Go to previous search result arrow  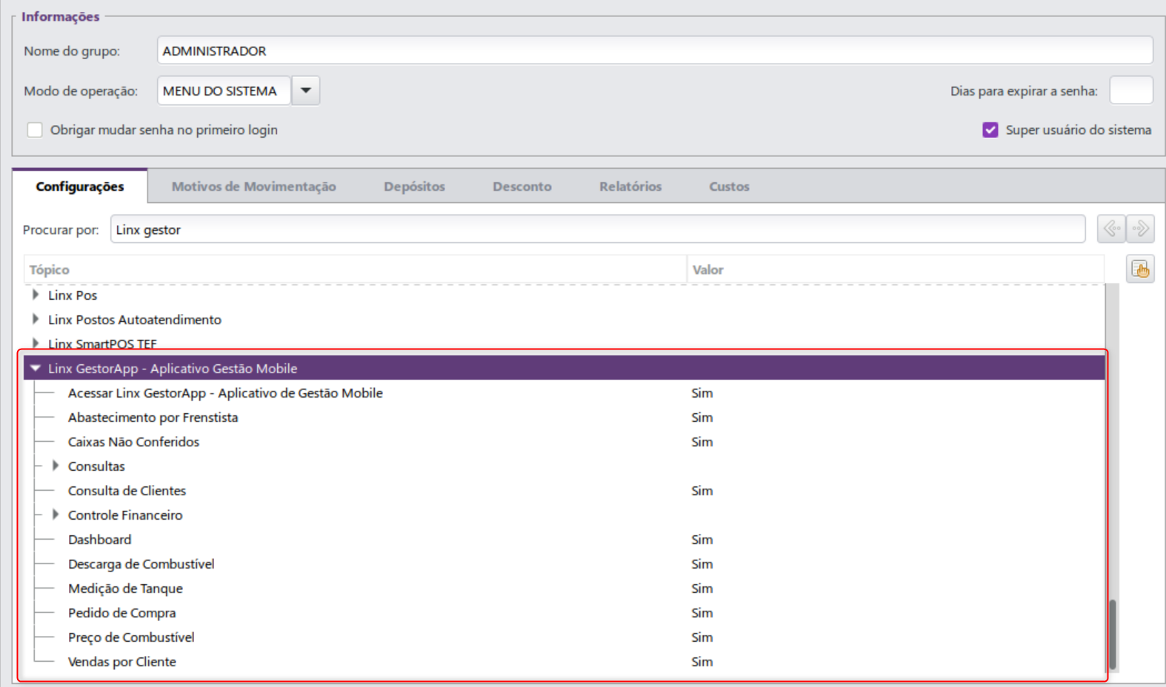1111,229
